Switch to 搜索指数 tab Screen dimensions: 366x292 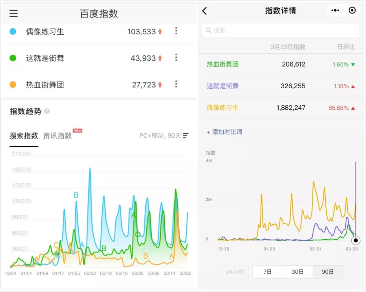coord(24,136)
